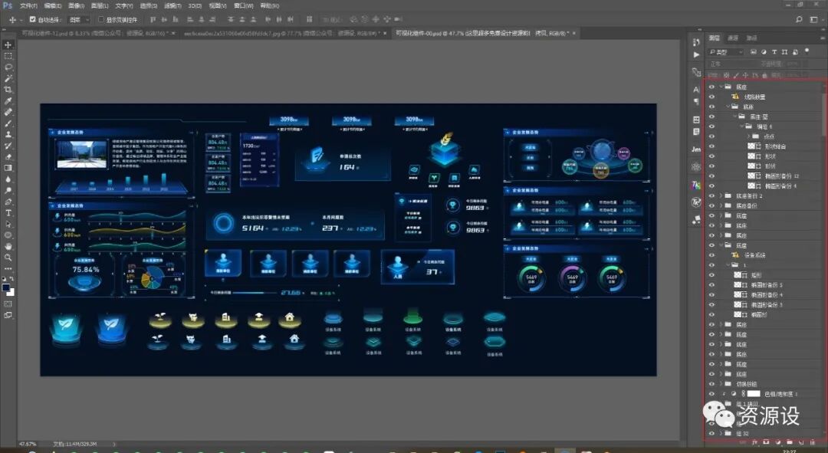Select the 色相/饱和度 1 white mask thumbnail

(x=754, y=394)
